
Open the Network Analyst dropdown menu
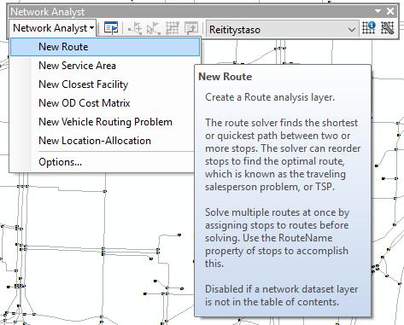(53, 28)
